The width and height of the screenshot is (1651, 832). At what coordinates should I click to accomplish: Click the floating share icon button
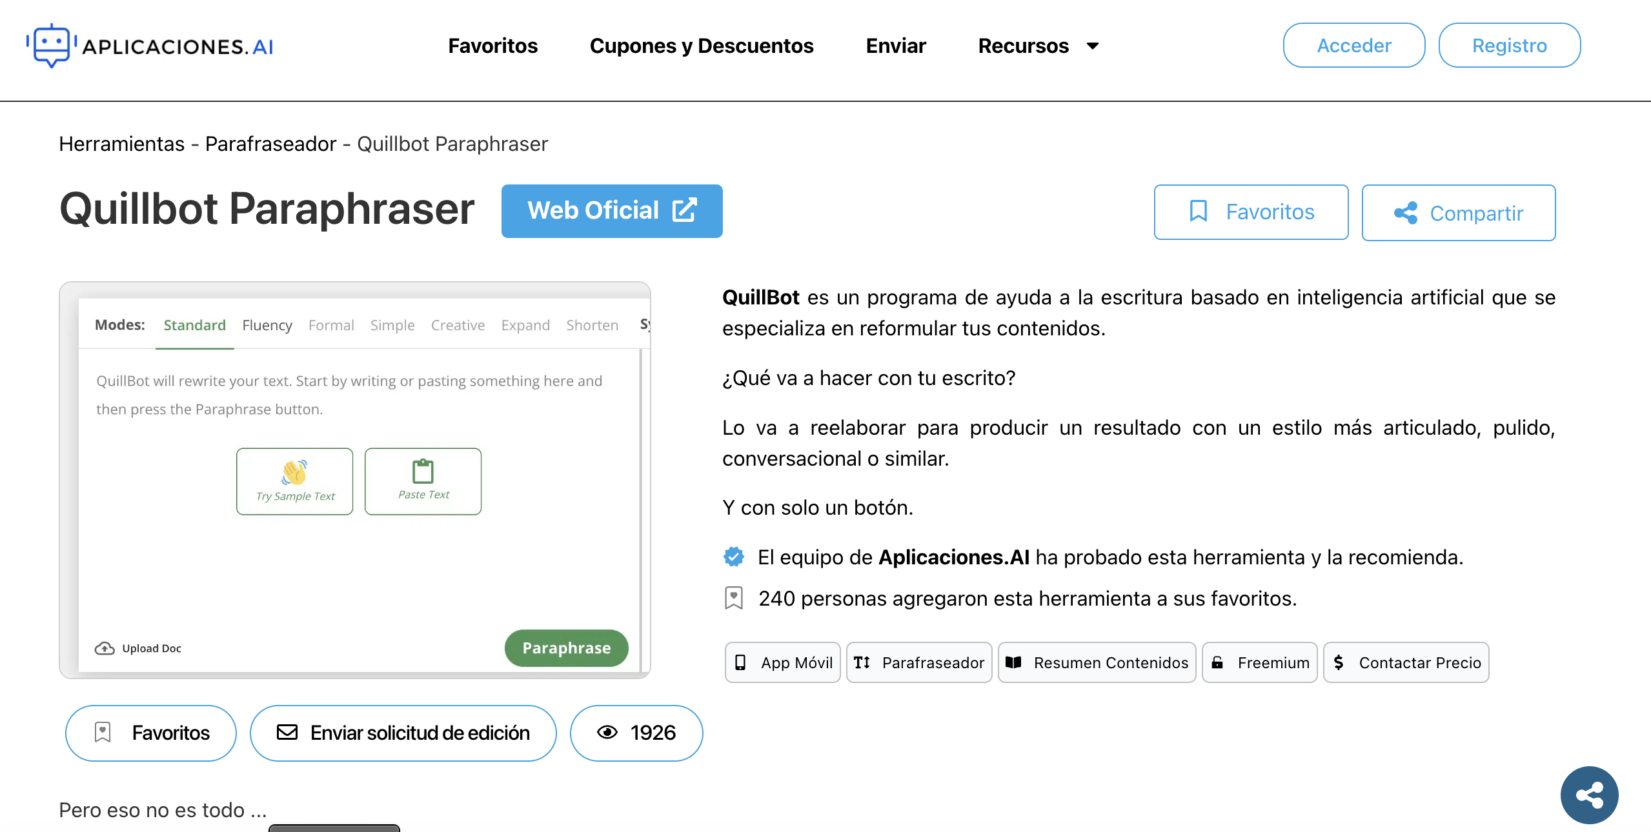(1588, 795)
